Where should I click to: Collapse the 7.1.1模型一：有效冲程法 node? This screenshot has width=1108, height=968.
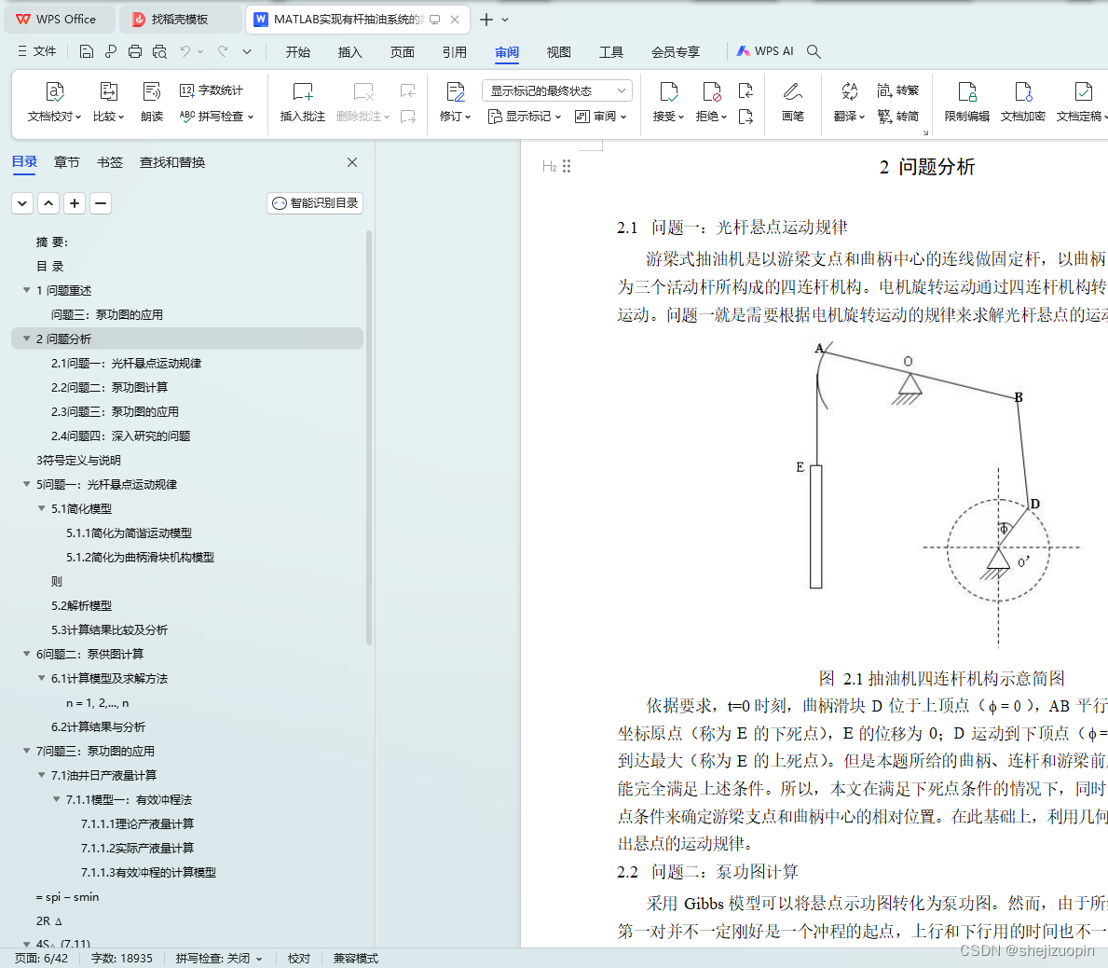click(57, 800)
